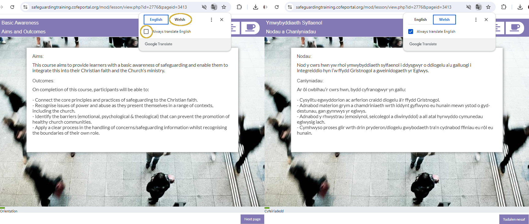Open three-dot options in right translate popup
Viewport: 529px width, 224px height.
click(x=476, y=20)
